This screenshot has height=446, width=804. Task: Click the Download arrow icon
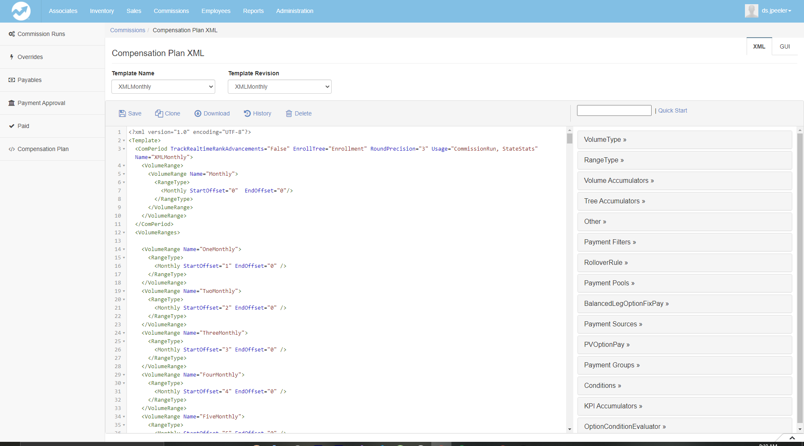pyautogui.click(x=198, y=113)
